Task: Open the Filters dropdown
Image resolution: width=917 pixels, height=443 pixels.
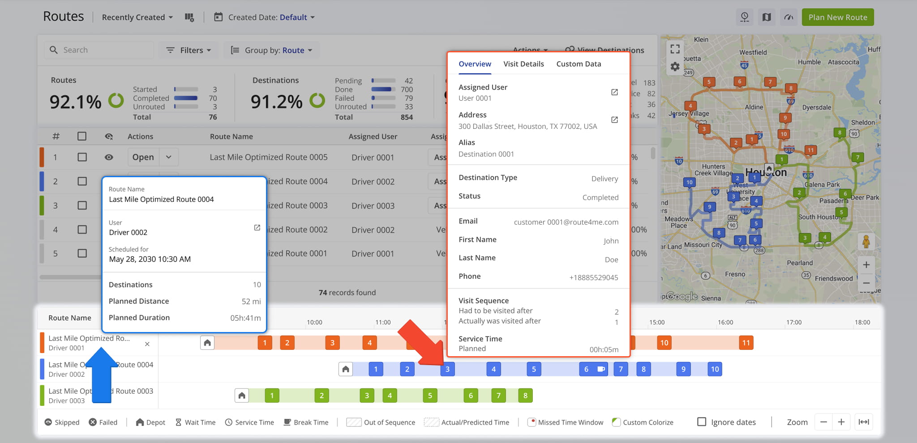Action: click(x=189, y=50)
